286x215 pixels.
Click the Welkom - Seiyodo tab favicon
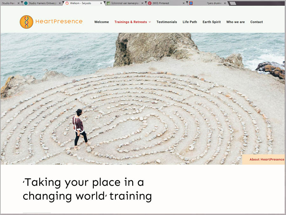[67, 3]
